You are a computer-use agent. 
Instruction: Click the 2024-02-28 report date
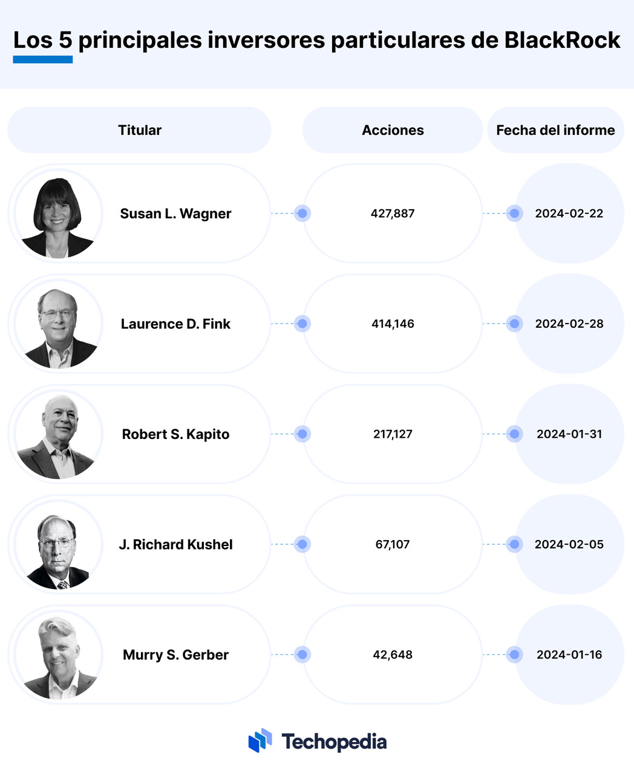tap(569, 324)
